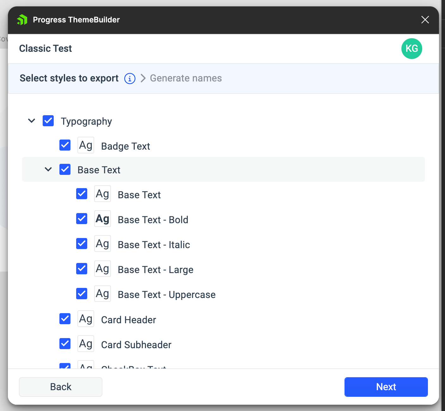Screen dimensions: 445x411
Task: Uncheck Base Text - Bold checkbox
Action: [x=82, y=218]
